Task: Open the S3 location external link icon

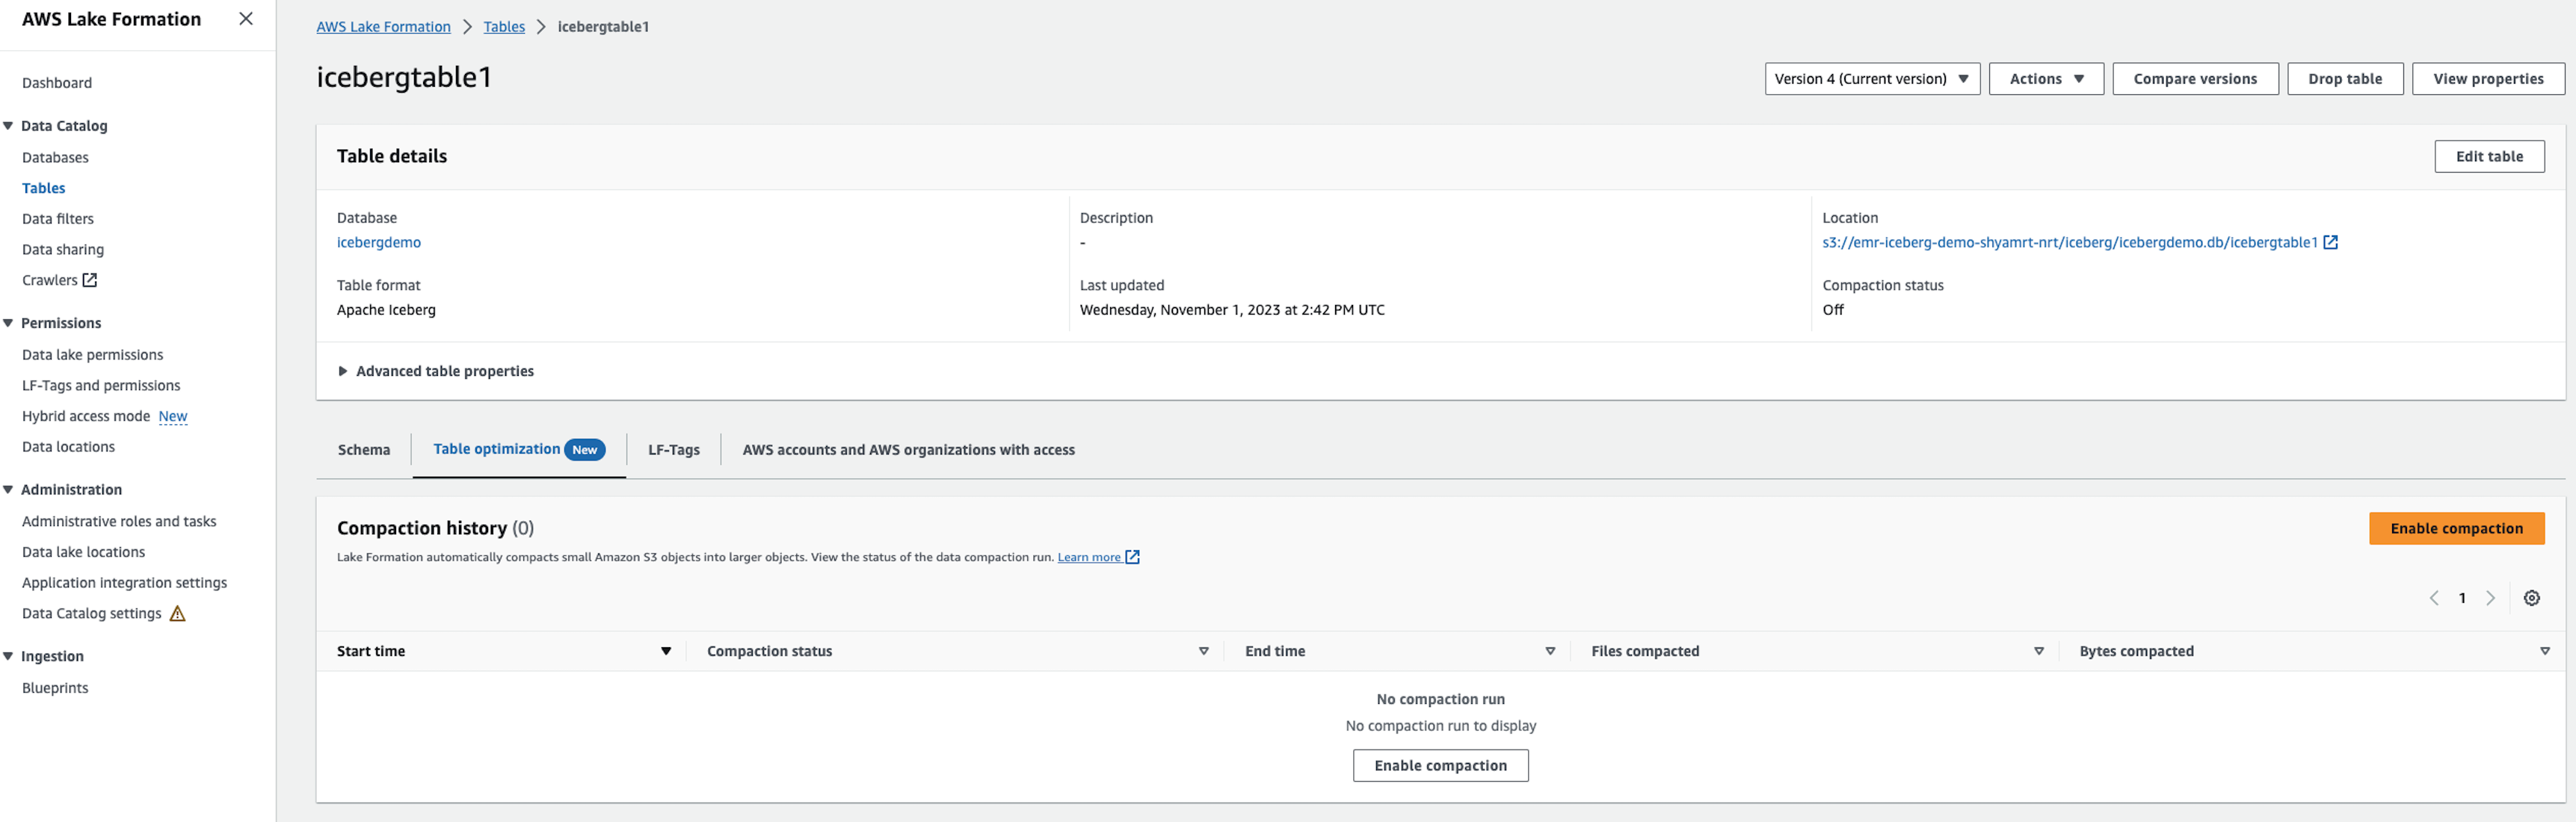Action: (x=2330, y=242)
